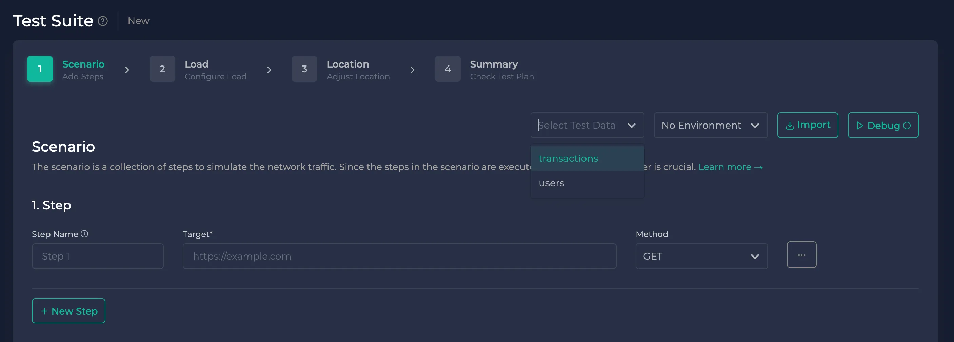Image resolution: width=954 pixels, height=342 pixels.
Task: Open the Select Test Data dropdown
Action: click(x=587, y=125)
